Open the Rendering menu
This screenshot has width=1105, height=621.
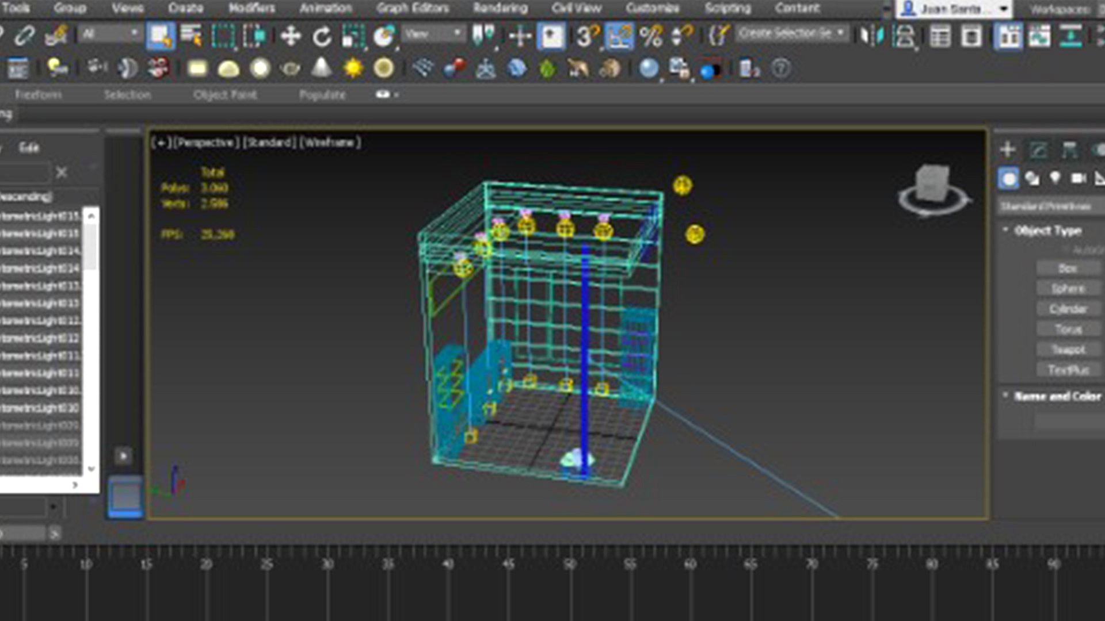click(x=500, y=8)
